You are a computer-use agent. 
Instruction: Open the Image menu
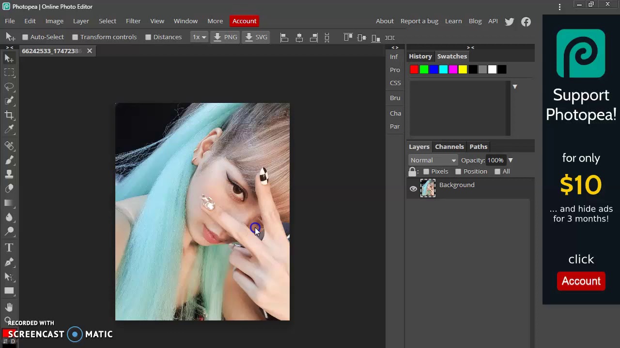click(54, 21)
